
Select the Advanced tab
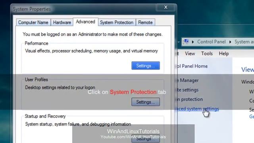(x=86, y=22)
